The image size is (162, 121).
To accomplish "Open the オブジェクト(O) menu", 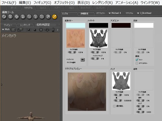I will 64,3.
